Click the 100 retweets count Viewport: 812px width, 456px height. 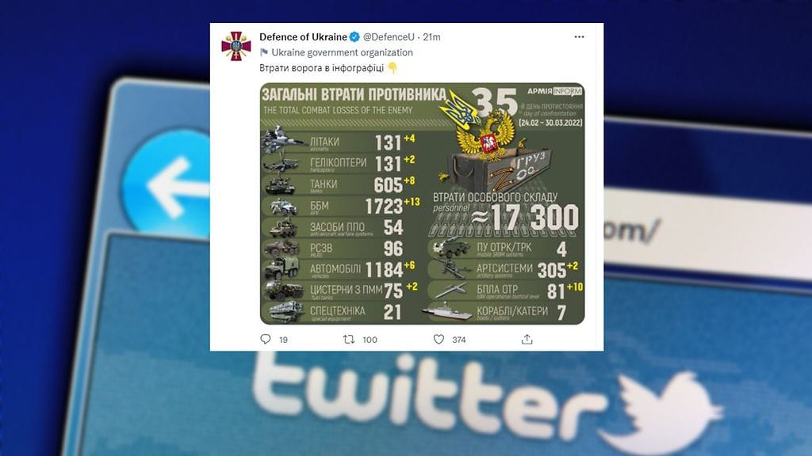pos(370,340)
